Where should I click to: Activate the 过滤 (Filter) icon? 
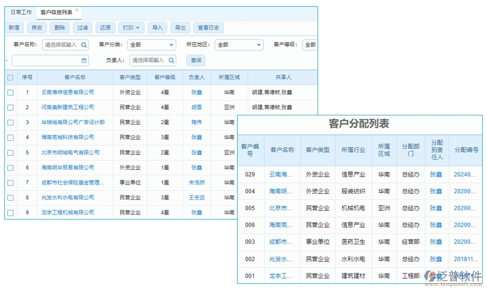point(82,28)
